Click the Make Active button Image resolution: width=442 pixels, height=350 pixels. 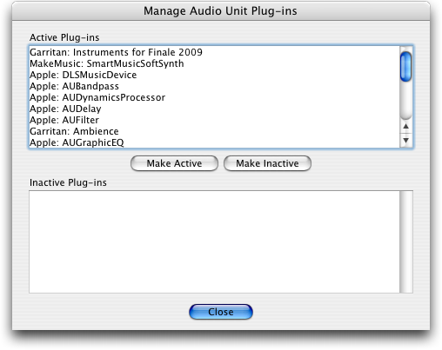(174, 163)
